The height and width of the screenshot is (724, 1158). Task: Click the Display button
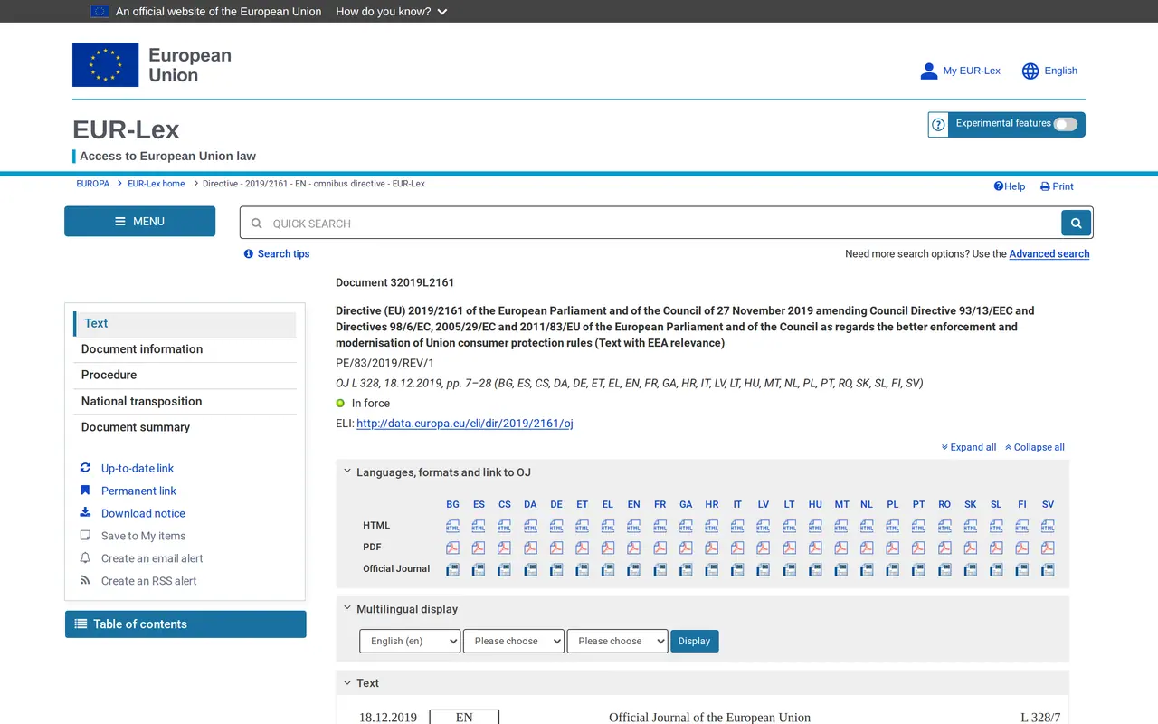(x=695, y=641)
